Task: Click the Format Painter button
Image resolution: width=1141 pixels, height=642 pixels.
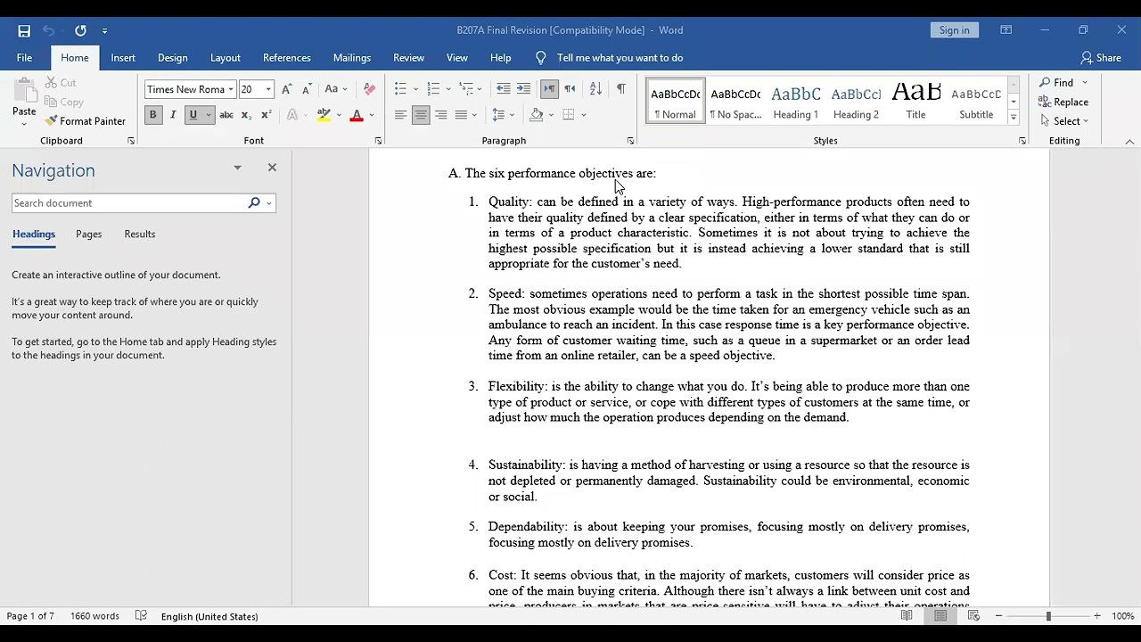Action: 86,121
